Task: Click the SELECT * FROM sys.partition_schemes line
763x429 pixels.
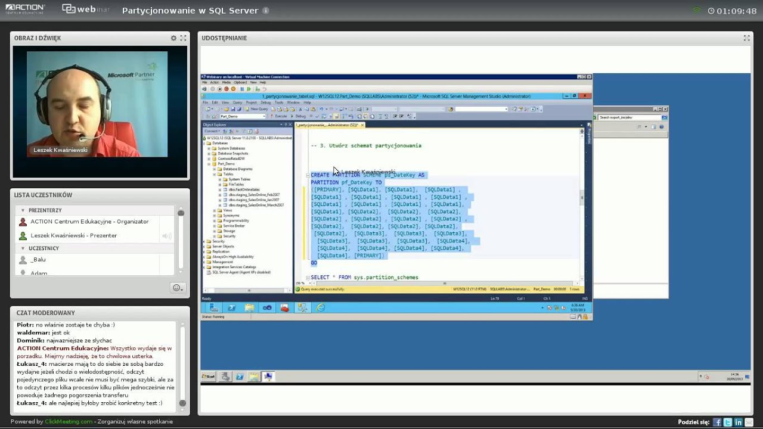Action: click(x=364, y=278)
